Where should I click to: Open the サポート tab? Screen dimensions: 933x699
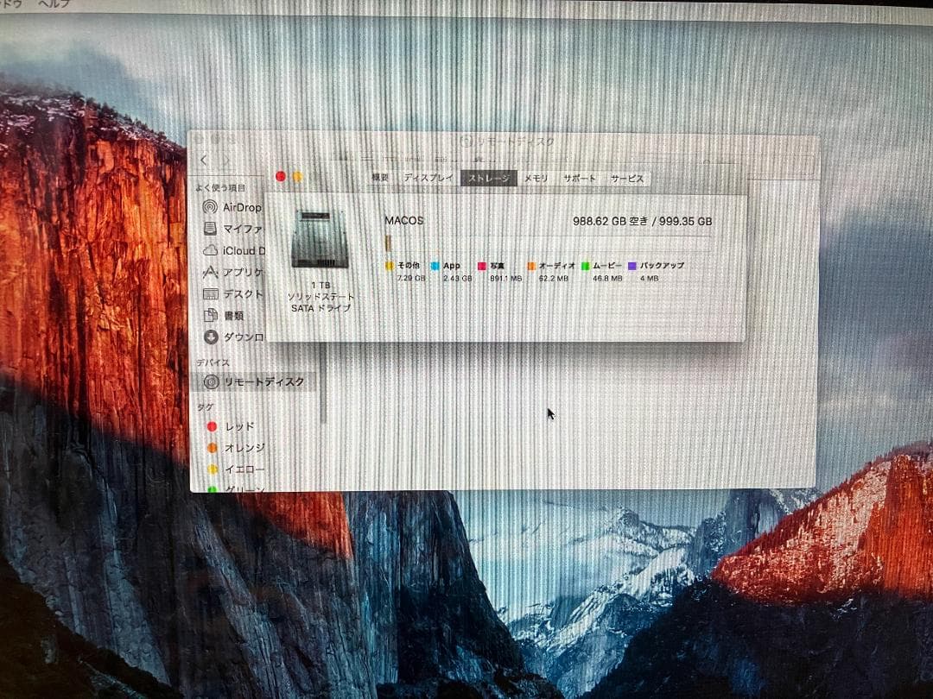(x=582, y=178)
